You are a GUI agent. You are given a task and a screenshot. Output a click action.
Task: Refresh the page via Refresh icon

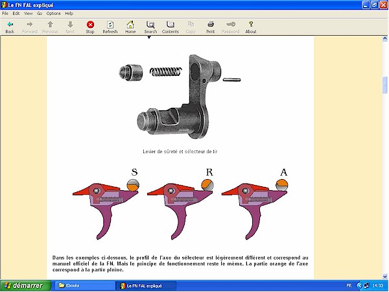click(x=110, y=27)
